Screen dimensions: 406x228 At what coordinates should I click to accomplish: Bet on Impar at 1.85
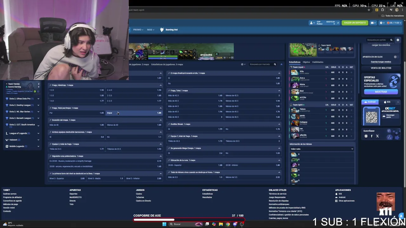134,113
